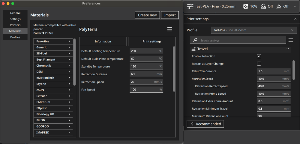Screen dimensions: 300x144
Task: Open the PolyTerra material hamburger menu
Action: tap(169, 29)
